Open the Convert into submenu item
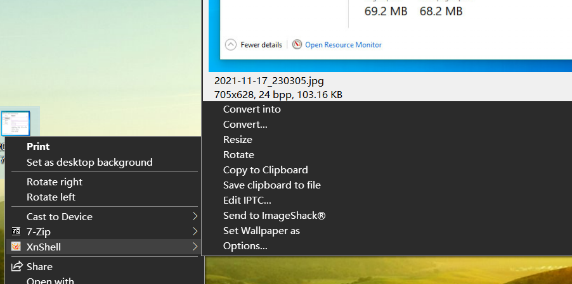This screenshot has width=572, height=284. (x=252, y=109)
